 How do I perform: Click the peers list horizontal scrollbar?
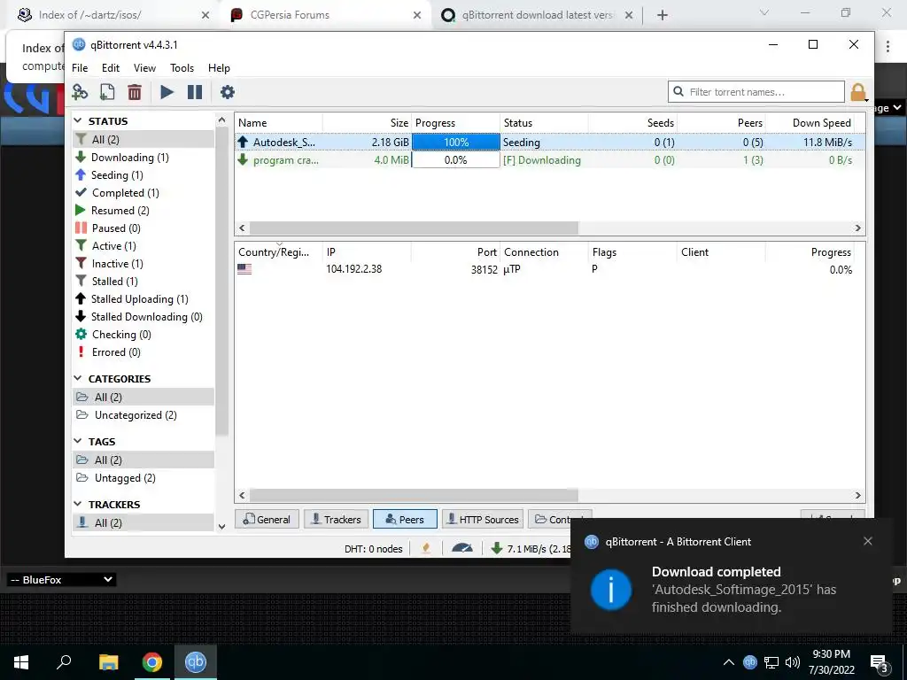pyautogui.click(x=414, y=495)
